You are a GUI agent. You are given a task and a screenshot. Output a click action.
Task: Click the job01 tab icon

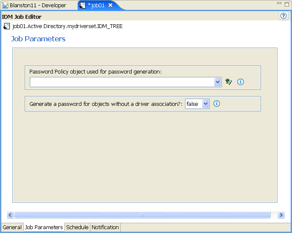(83, 6)
